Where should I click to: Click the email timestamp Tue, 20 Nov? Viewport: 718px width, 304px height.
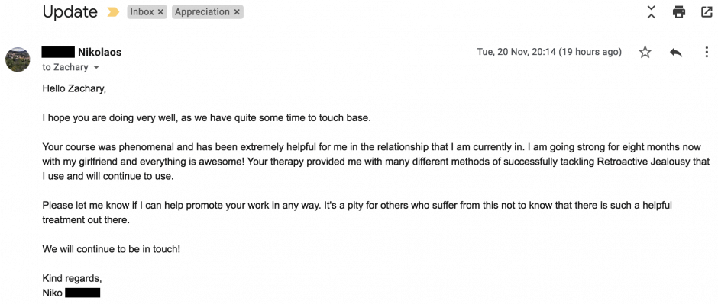(x=549, y=52)
